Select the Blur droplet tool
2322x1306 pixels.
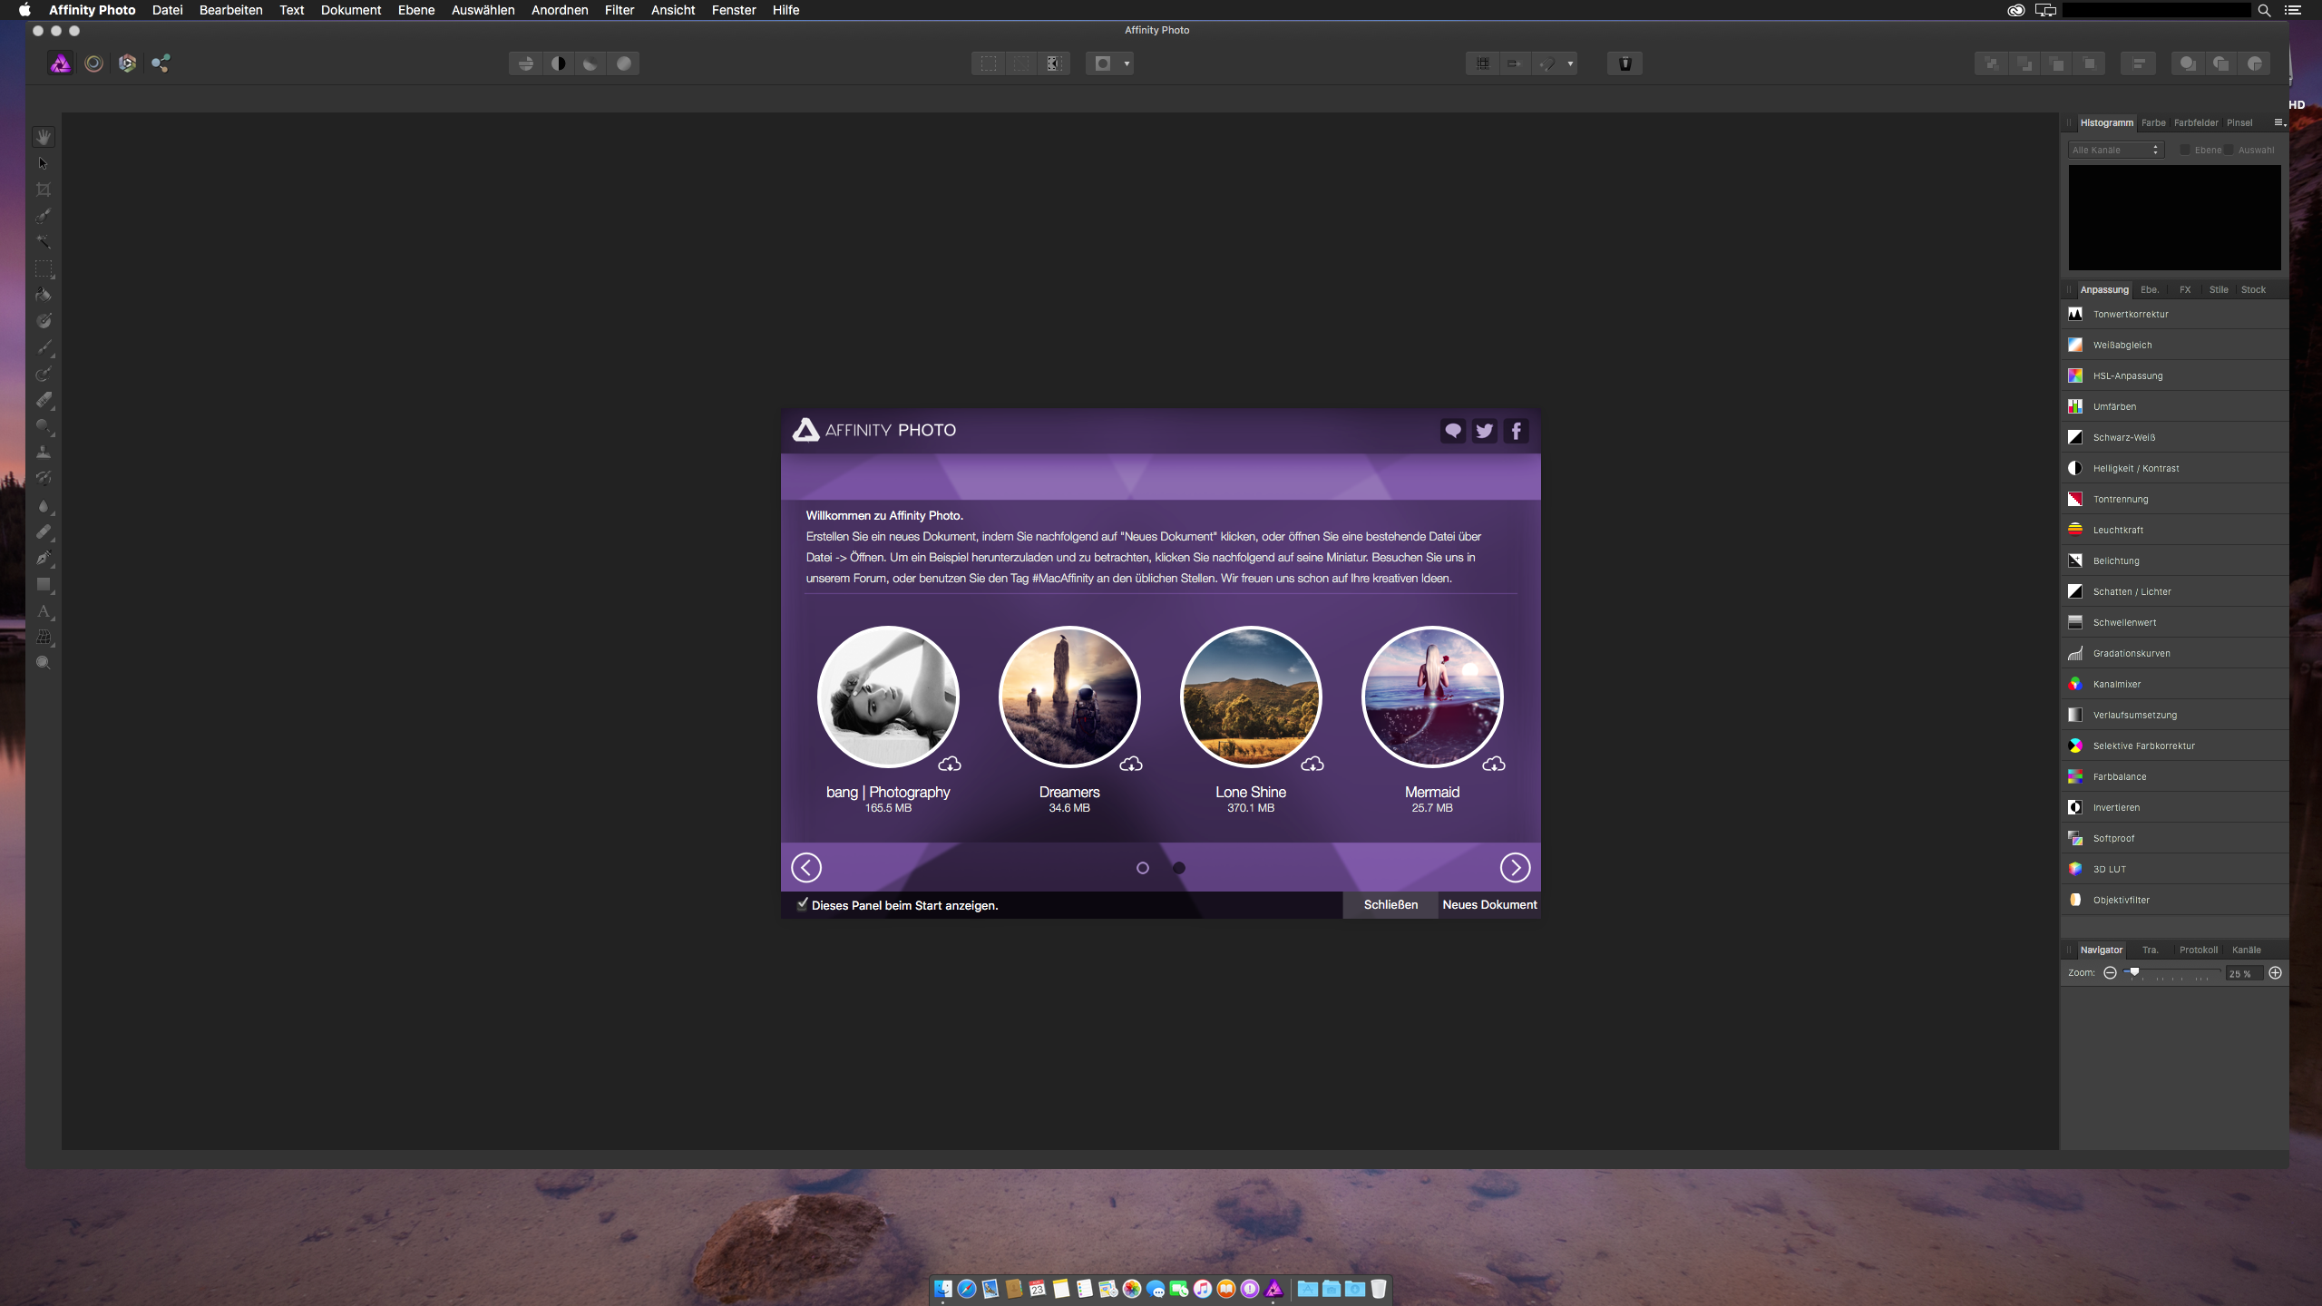click(44, 506)
